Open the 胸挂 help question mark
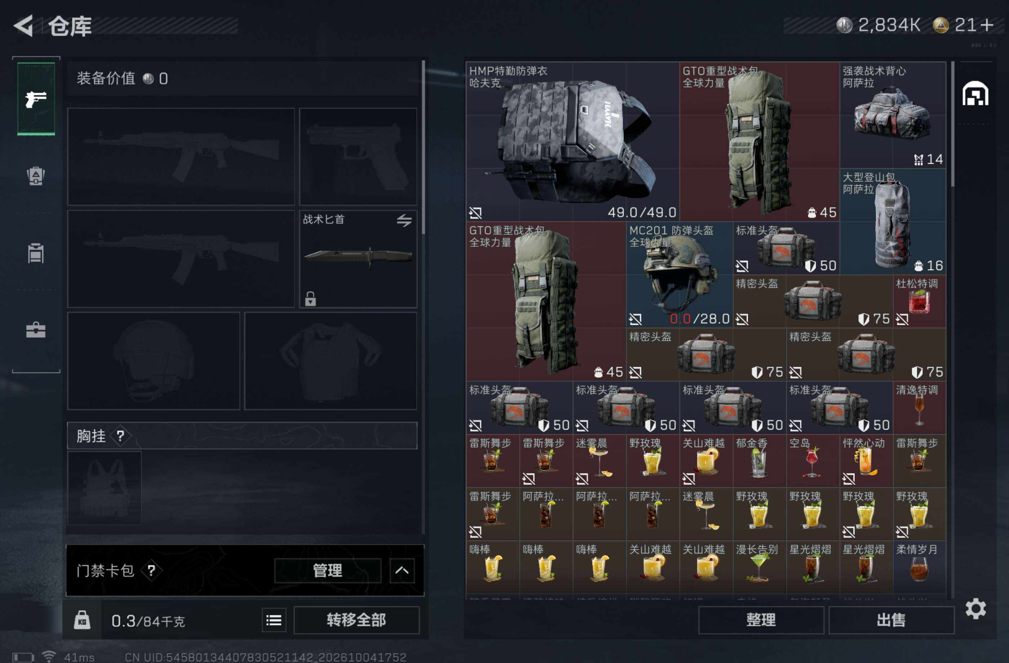Viewport: 1009px width, 663px height. [x=121, y=435]
